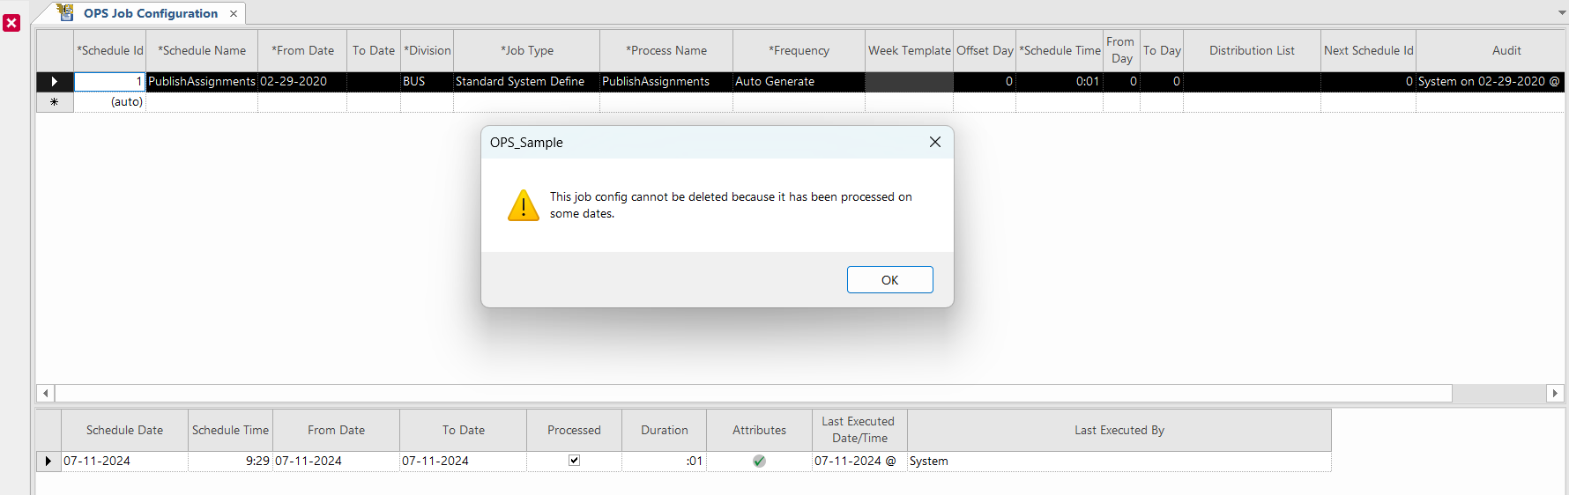Image resolution: width=1569 pixels, height=495 pixels.
Task: Click the gray Week Template cell in row 1
Action: tap(910, 81)
